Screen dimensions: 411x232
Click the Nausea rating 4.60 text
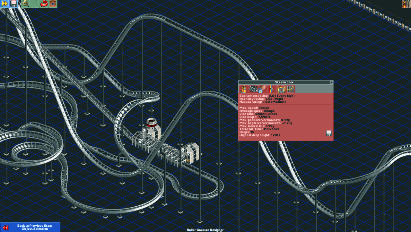pyautogui.click(x=262, y=102)
